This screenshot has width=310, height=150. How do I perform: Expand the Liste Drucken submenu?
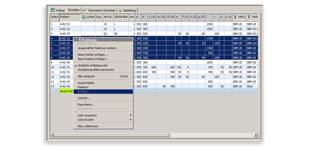(131, 119)
